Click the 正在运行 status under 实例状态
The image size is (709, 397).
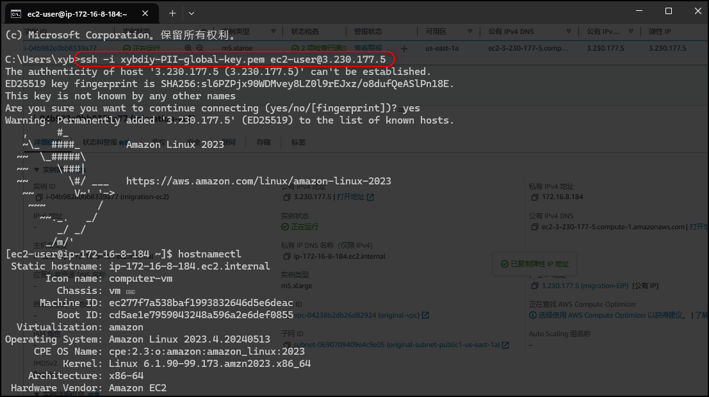click(300, 227)
